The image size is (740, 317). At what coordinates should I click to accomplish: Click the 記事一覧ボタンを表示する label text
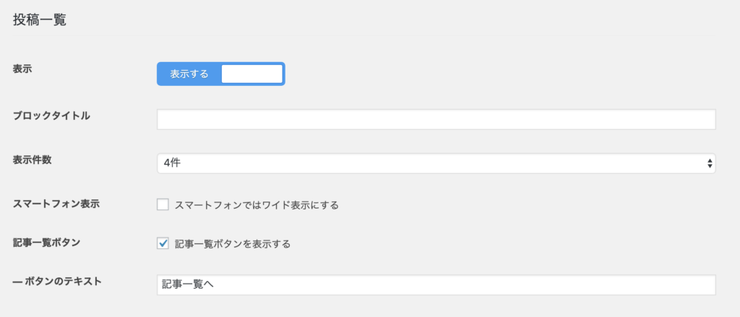pos(233,244)
